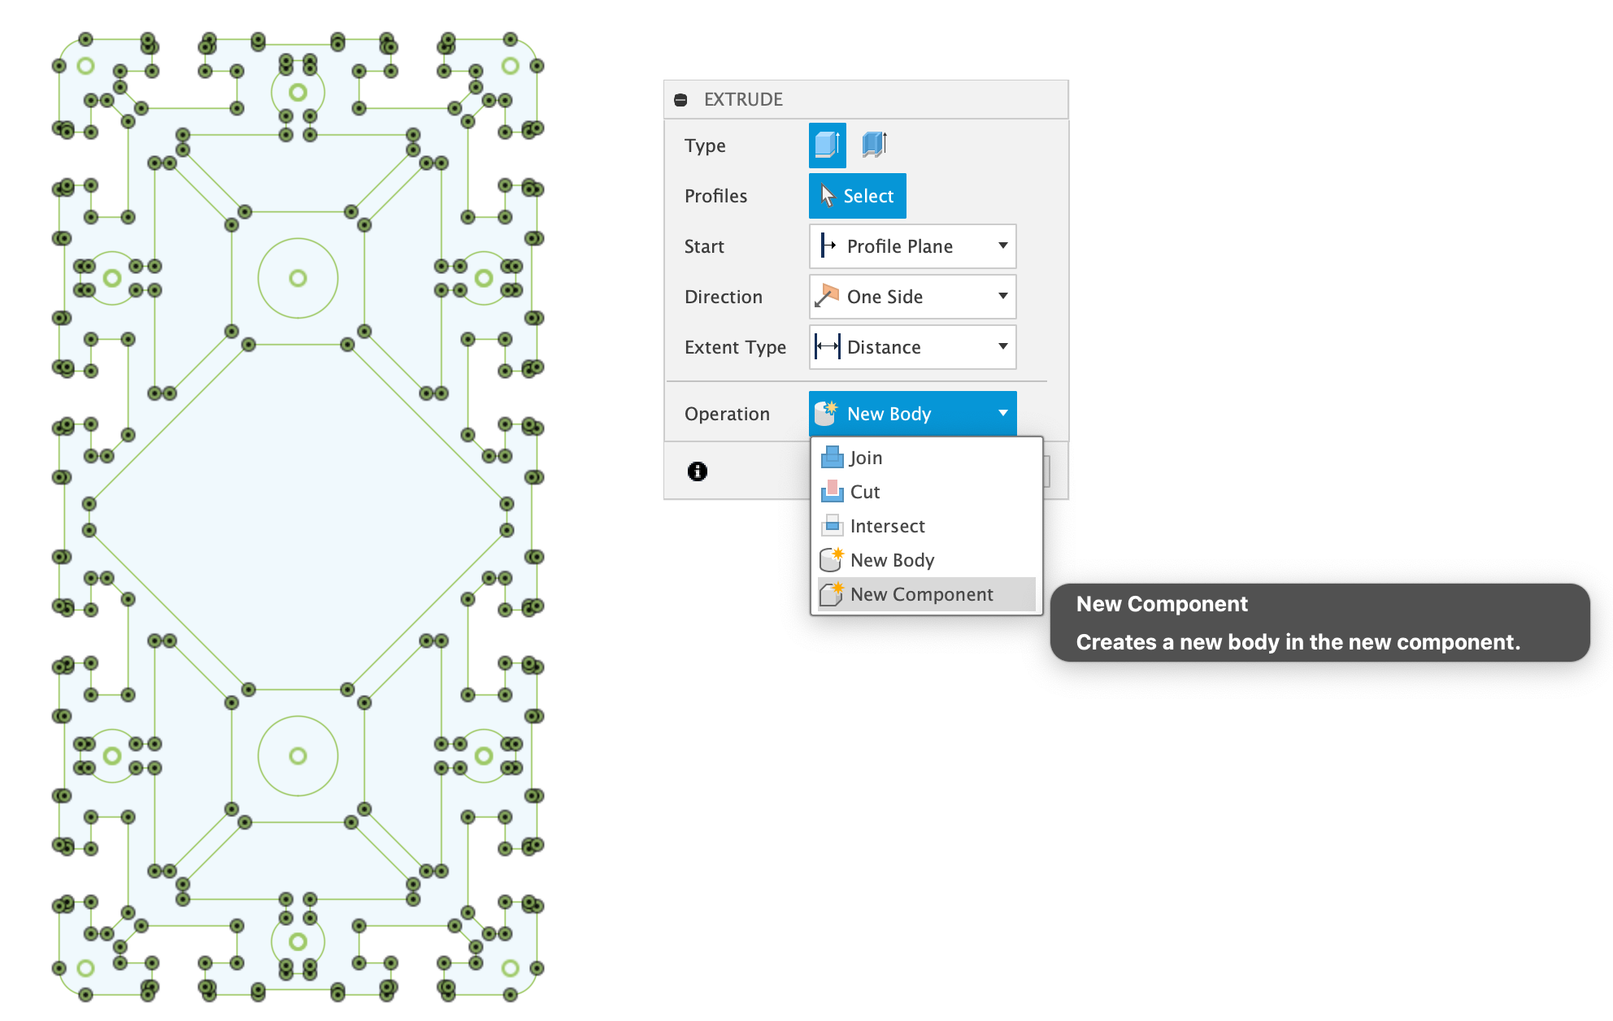This screenshot has width=1613, height=1021.
Task: Click the Intersect operation icon
Action: point(832,526)
